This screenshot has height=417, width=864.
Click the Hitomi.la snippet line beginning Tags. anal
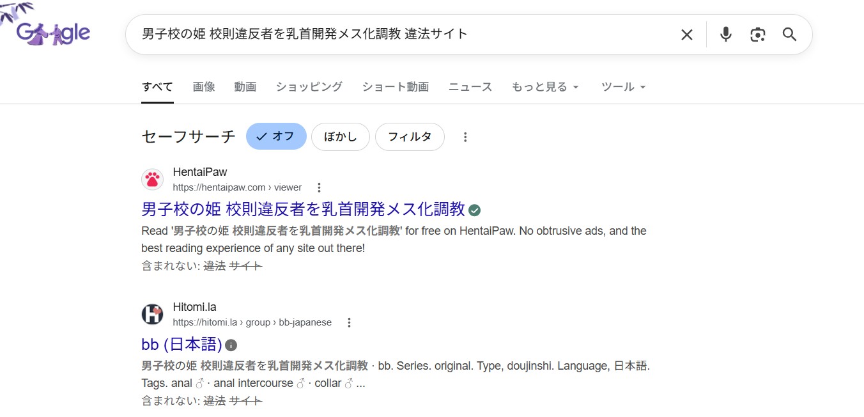click(253, 384)
